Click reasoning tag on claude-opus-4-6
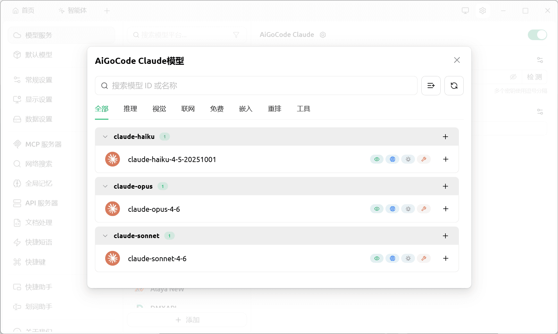This screenshot has height=334, width=558. [x=408, y=209]
